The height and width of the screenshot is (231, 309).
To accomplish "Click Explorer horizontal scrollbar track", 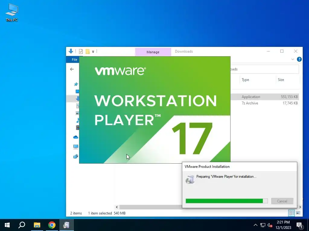I will tap(151, 207).
